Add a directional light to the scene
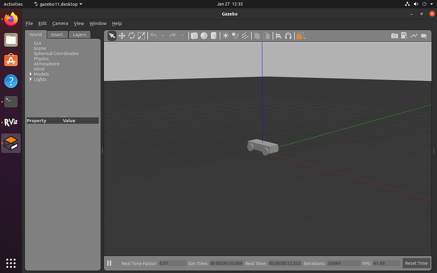Viewport: 437px width, 273px height. point(245,36)
